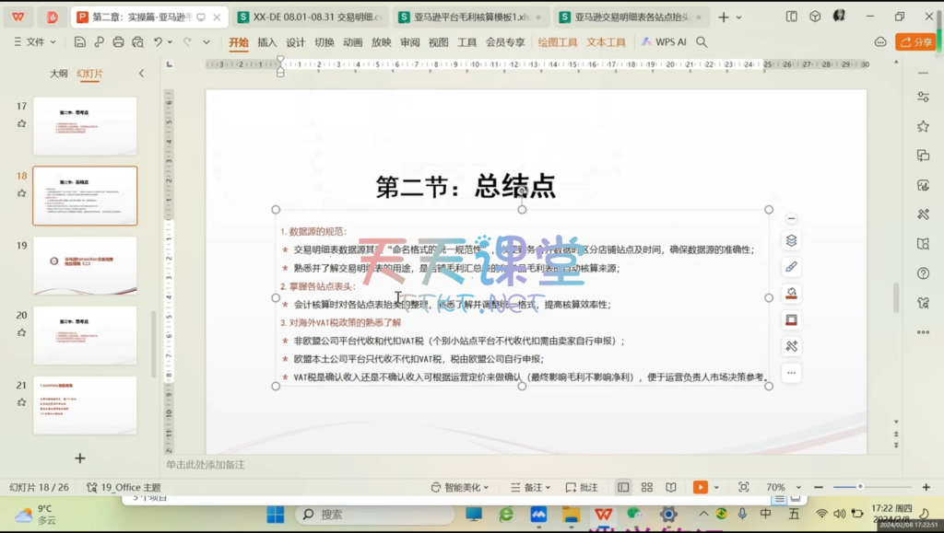This screenshot has height=533, width=944.
Task: Click the save icon in quick toolbar
Action: click(80, 42)
